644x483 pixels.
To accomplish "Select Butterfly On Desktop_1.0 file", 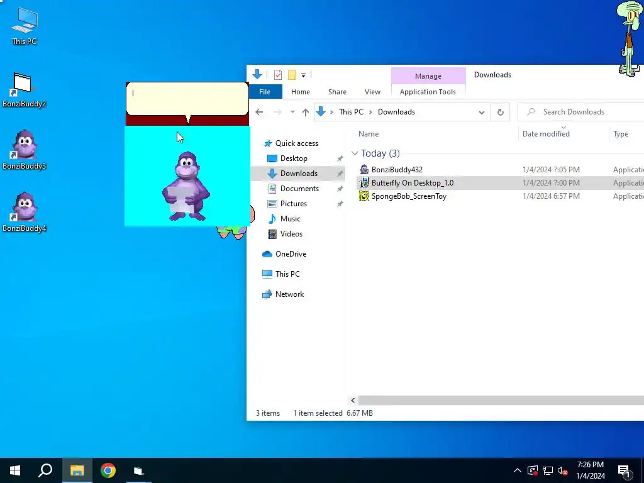I will click(413, 183).
